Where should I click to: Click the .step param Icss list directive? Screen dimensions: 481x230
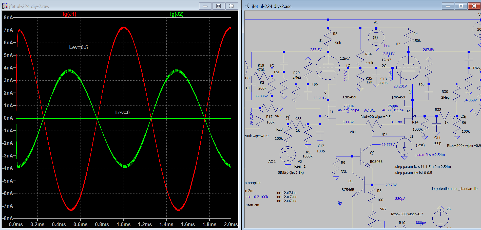422,167
